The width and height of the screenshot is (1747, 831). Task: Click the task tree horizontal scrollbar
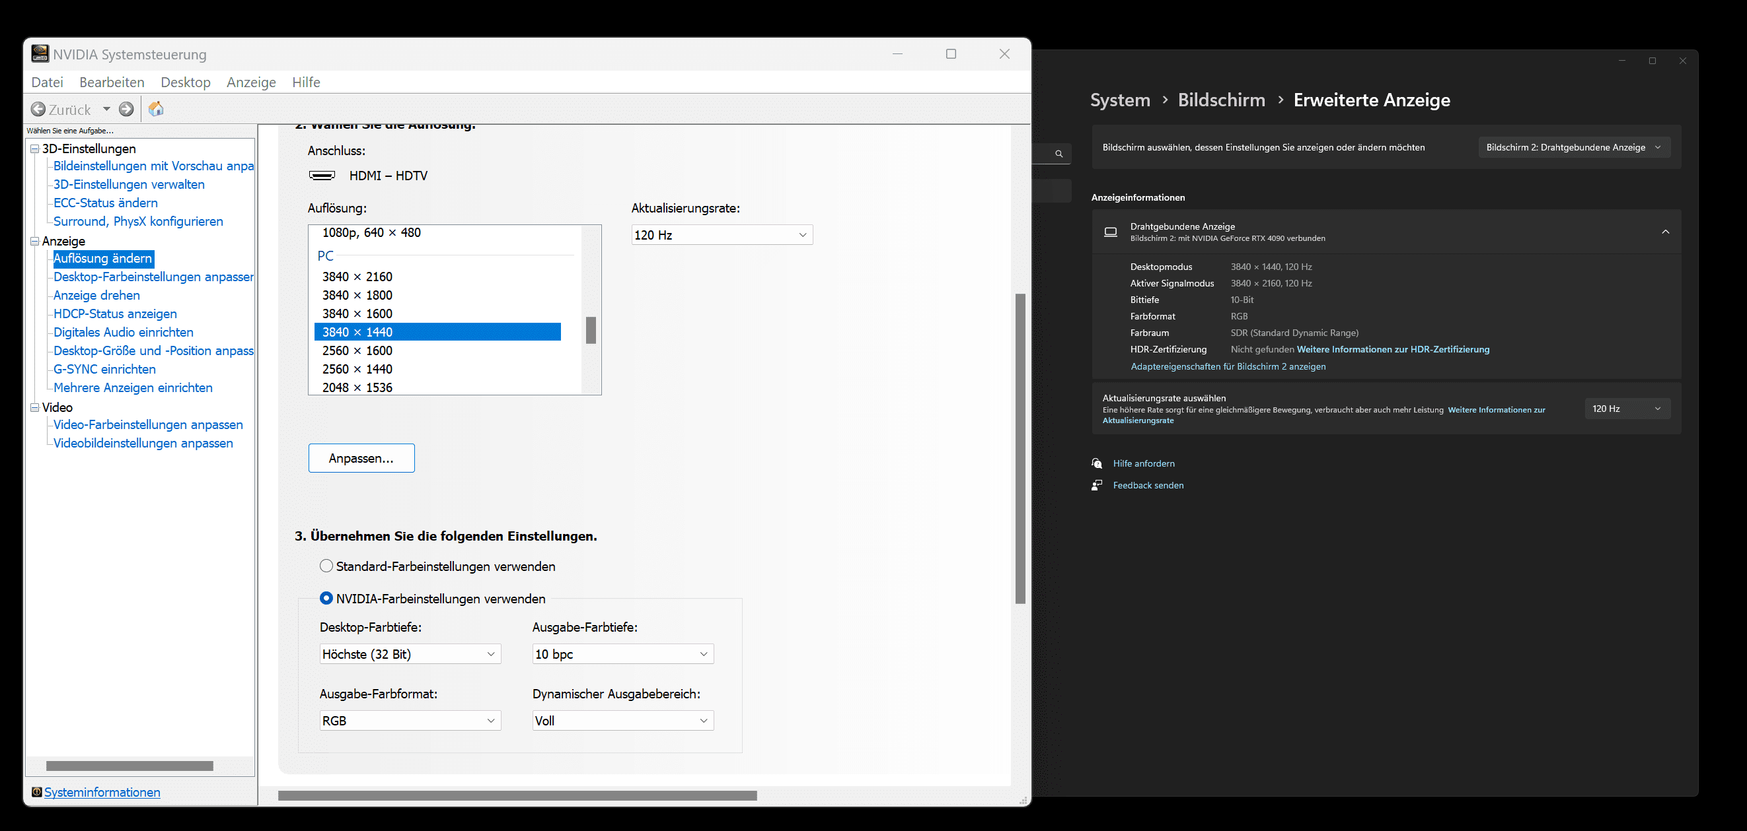(x=130, y=765)
